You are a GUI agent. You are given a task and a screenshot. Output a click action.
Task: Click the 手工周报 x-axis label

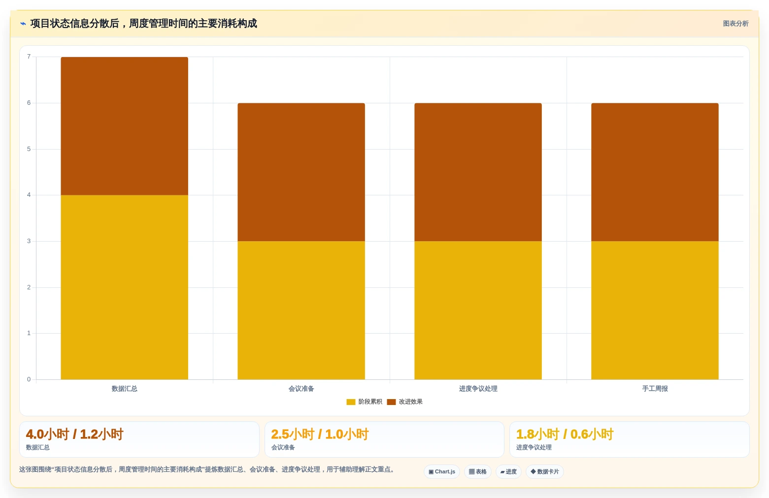[655, 389]
